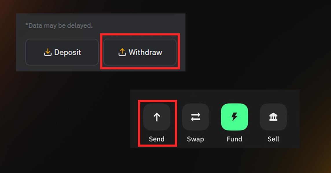This screenshot has width=331, height=173.
Task: Click the Deposit button
Action: (62, 52)
